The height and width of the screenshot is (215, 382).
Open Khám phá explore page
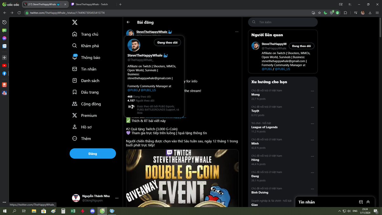[86, 46]
